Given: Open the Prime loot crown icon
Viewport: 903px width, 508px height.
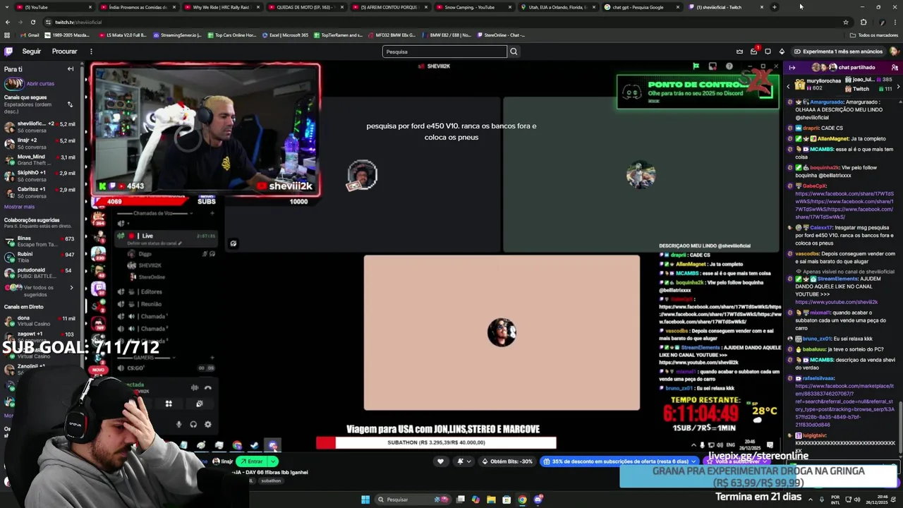Looking at the screenshot, I should (x=739, y=52).
